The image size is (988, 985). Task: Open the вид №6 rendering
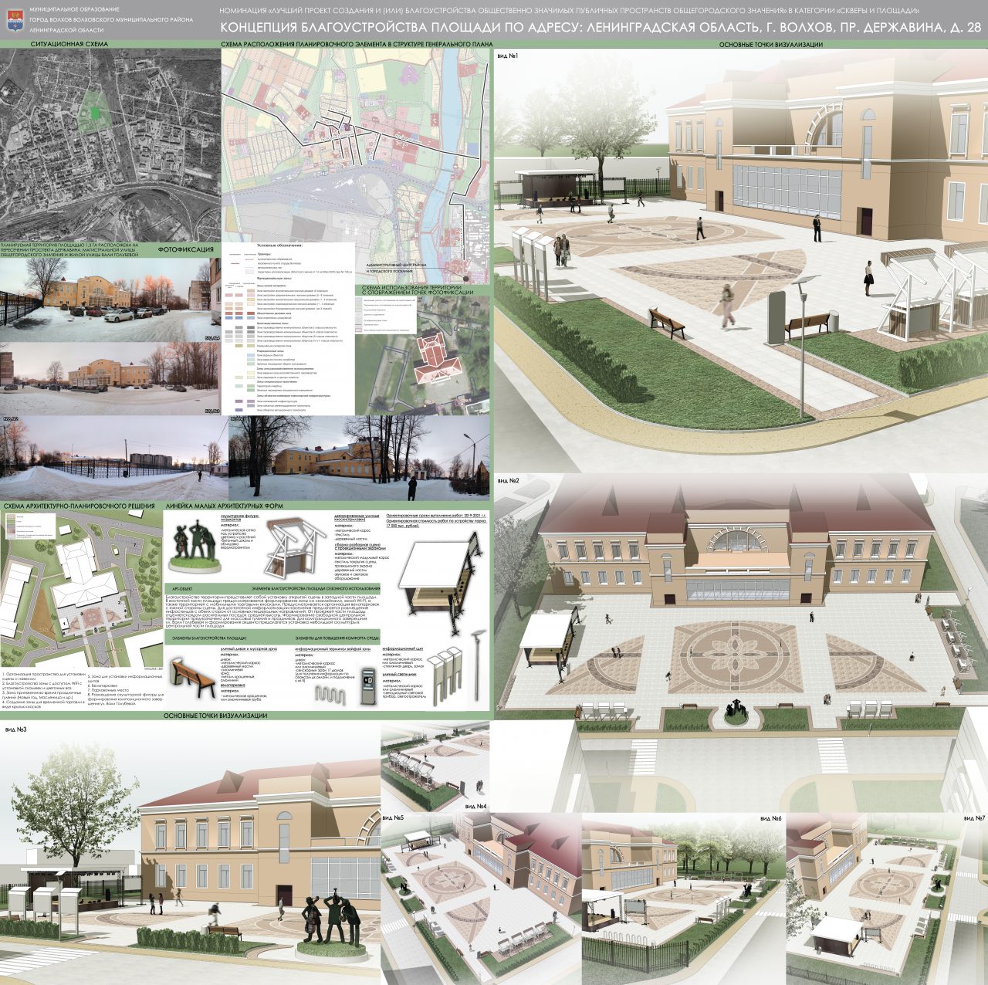(683, 898)
